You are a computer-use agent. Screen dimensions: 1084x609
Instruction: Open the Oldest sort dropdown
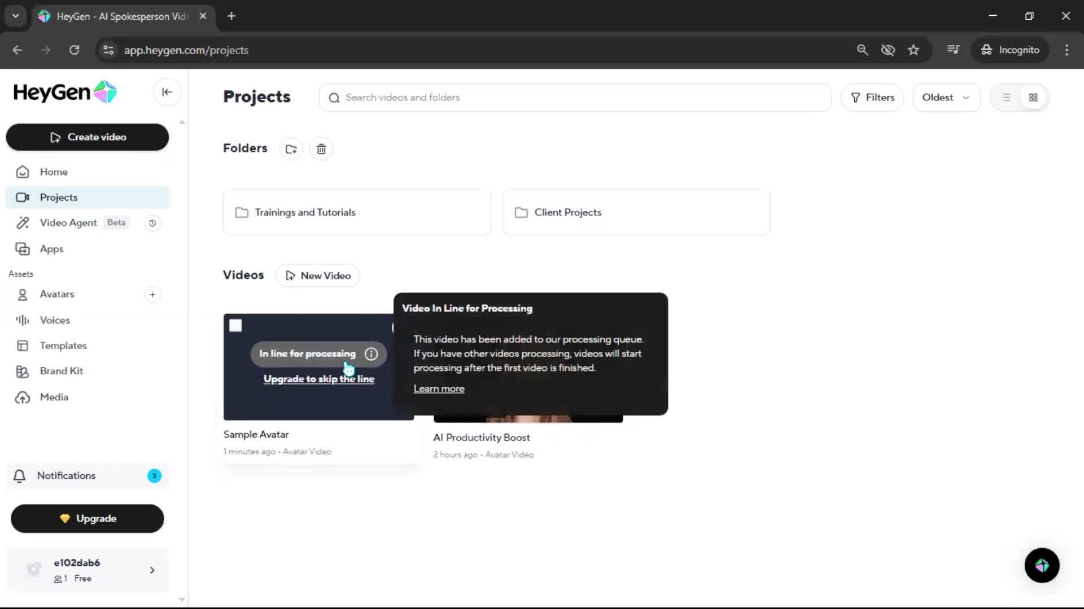[x=946, y=98]
